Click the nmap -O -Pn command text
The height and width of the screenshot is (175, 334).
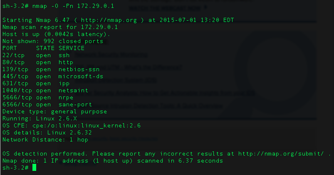73,6
